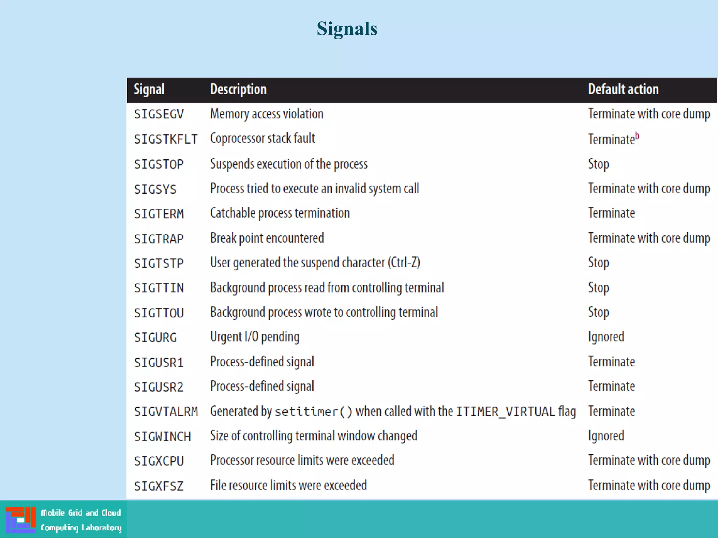Viewport: 718px width, 538px height.
Task: Select the SIGSEGV signal name
Action: pos(159,114)
